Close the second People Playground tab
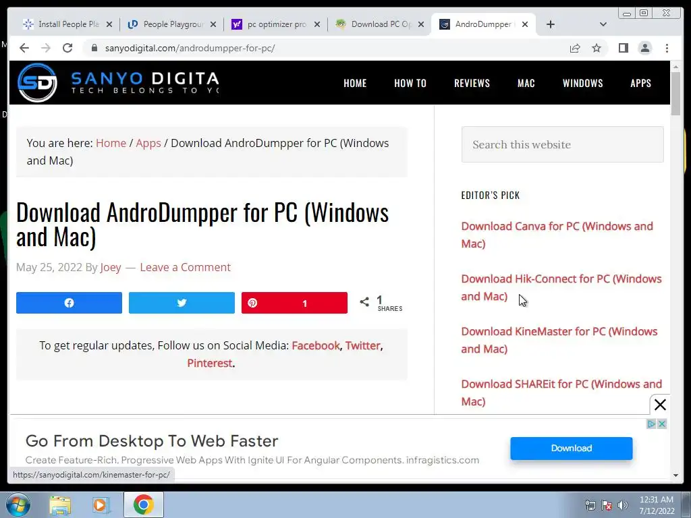Screen dimensions: 691x518 click(x=213, y=24)
